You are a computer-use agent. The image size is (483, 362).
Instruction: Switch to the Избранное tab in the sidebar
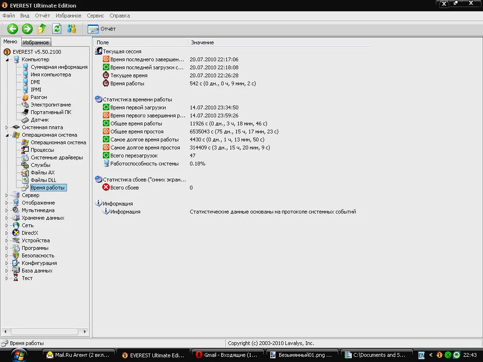[x=36, y=42]
